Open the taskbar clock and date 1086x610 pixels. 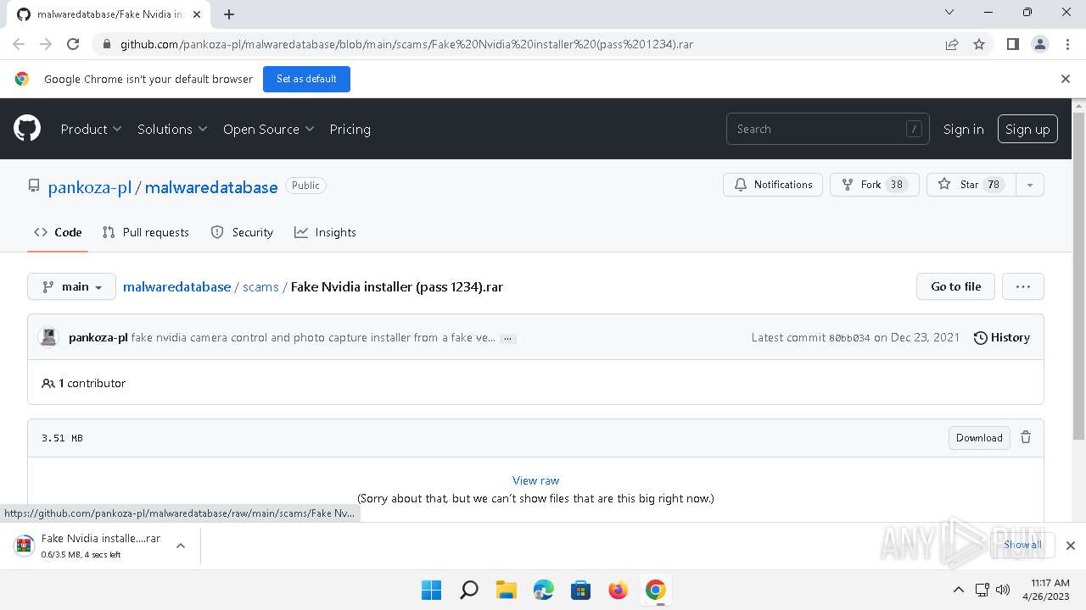1046,590
